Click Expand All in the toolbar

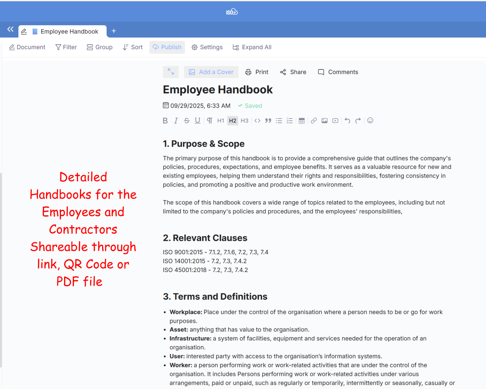252,47
